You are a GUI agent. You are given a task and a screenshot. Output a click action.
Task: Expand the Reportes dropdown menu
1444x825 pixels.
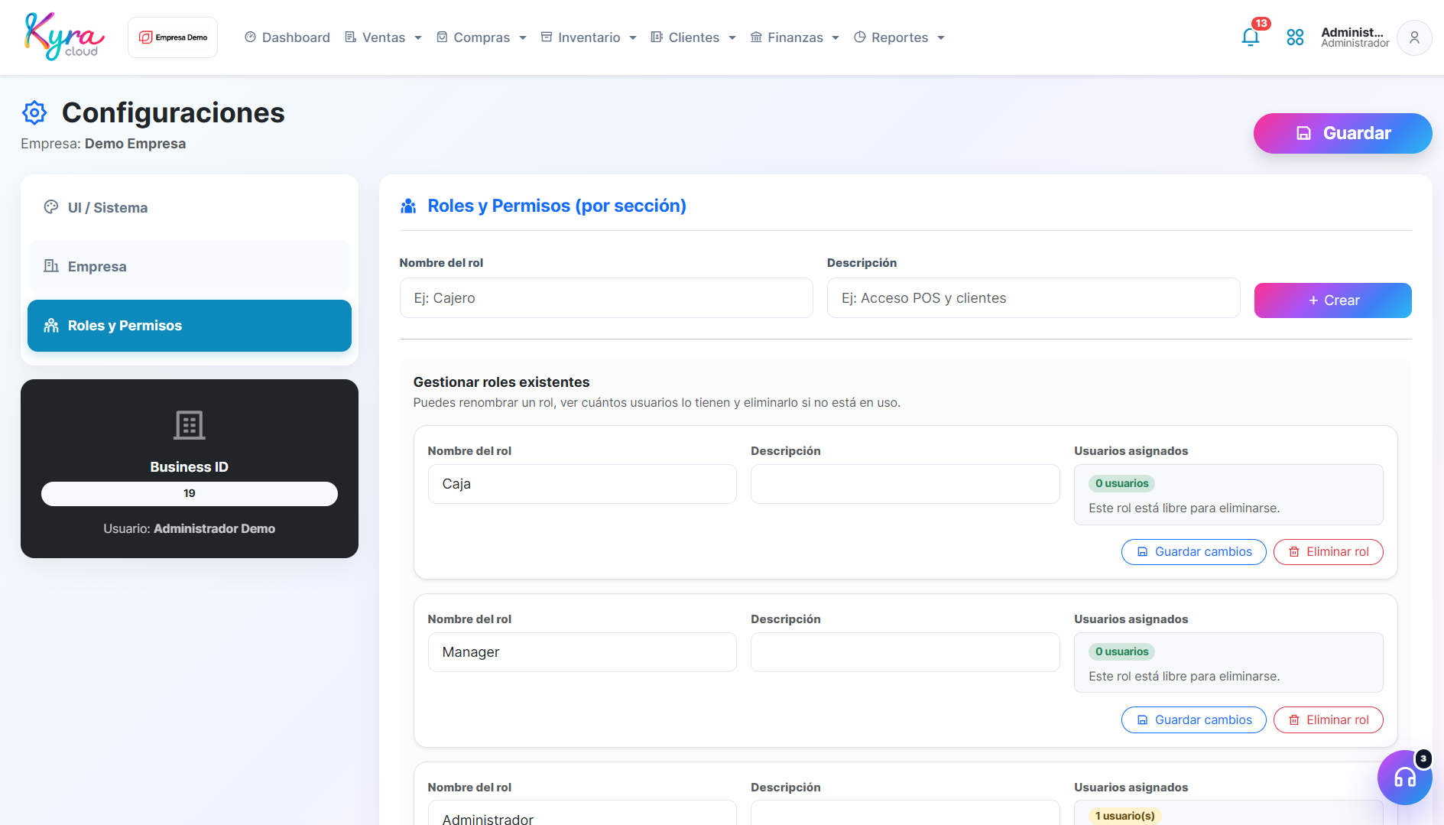coord(900,37)
